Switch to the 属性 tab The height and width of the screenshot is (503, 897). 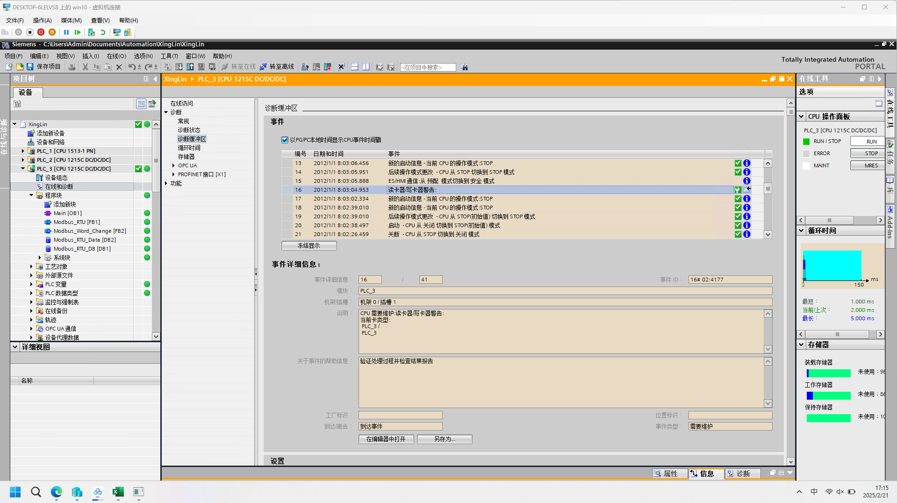point(670,474)
